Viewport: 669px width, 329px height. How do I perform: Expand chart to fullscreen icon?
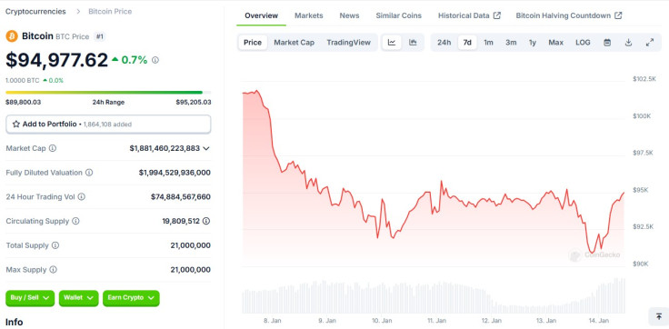point(650,42)
